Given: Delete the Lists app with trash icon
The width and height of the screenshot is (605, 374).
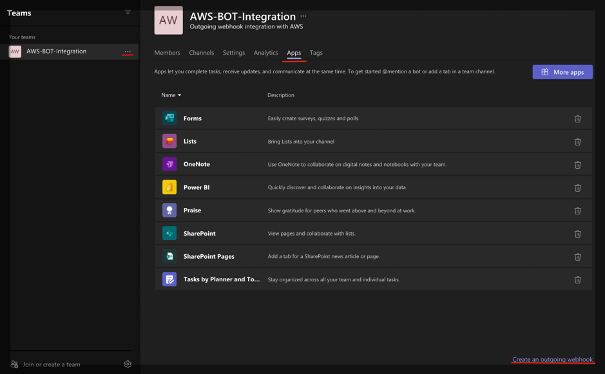Looking at the screenshot, I should click(577, 142).
